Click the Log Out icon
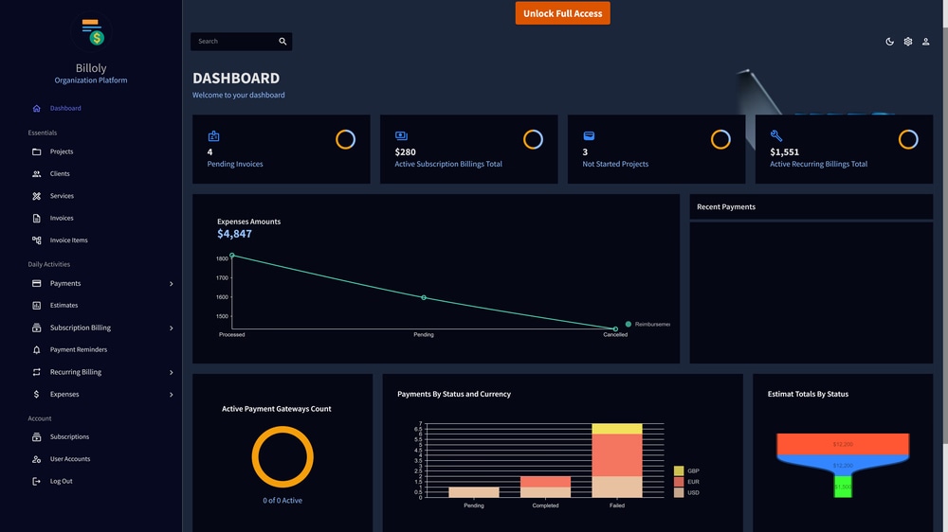 (x=36, y=481)
